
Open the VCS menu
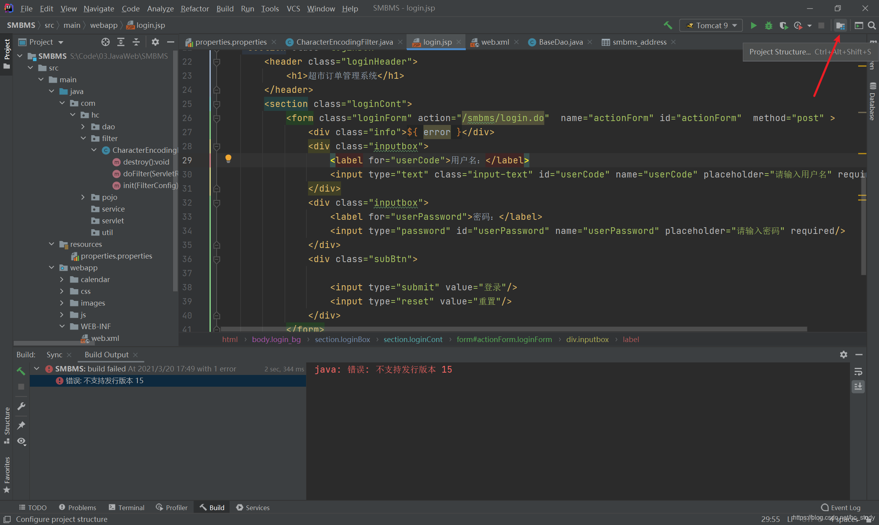tap(293, 8)
